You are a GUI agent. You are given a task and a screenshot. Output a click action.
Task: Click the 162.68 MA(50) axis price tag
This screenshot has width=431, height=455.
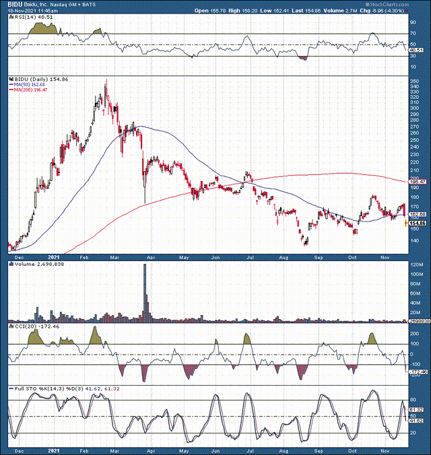pyautogui.click(x=417, y=215)
